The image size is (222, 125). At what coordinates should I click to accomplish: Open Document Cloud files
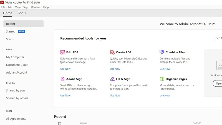click(17, 65)
